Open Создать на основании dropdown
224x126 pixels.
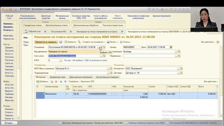click(x=93, y=42)
